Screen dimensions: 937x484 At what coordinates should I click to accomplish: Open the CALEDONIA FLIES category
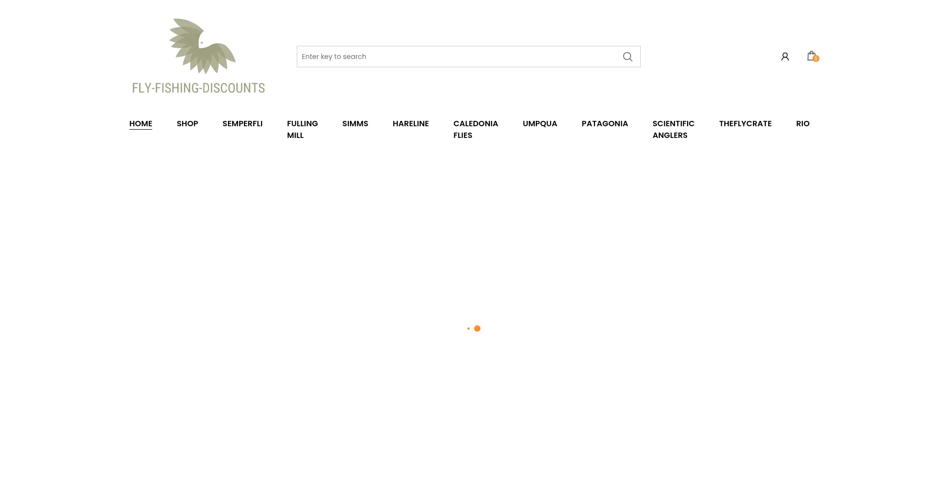pos(475,130)
